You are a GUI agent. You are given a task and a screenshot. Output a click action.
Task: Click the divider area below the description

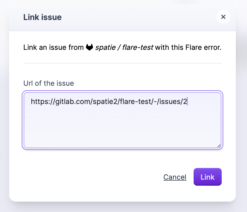pyautogui.click(x=122, y=62)
